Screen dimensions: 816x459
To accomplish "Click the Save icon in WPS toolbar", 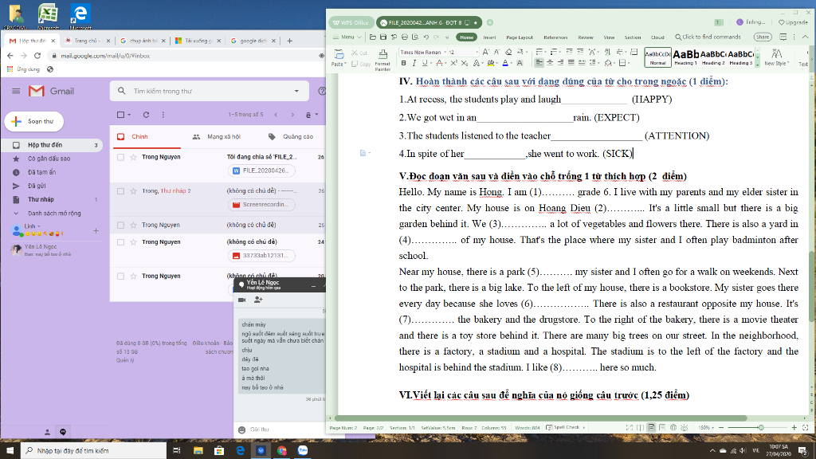I will tap(383, 37).
